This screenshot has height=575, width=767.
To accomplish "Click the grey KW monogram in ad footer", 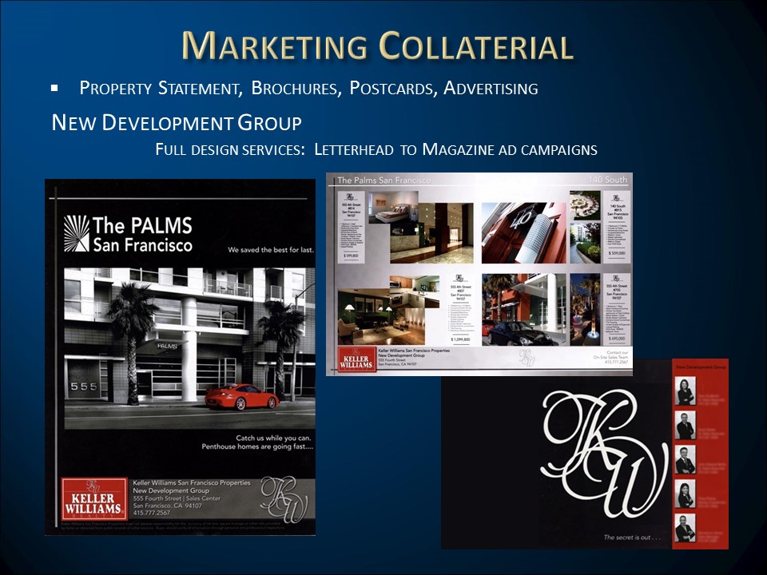I will click(x=284, y=499).
